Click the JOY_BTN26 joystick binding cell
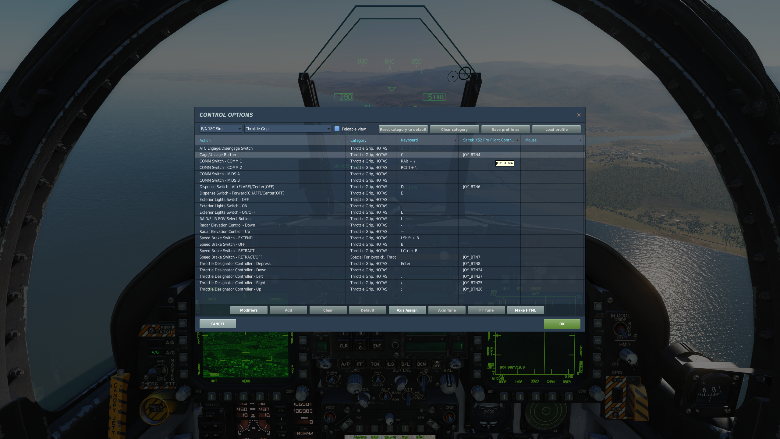The height and width of the screenshot is (439, 780). [x=489, y=289]
